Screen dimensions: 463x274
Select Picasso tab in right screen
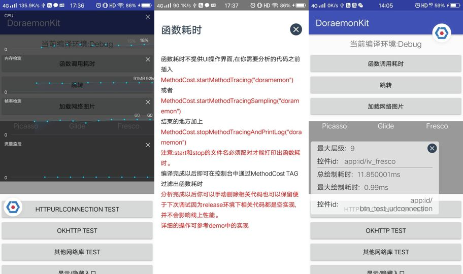334,126
